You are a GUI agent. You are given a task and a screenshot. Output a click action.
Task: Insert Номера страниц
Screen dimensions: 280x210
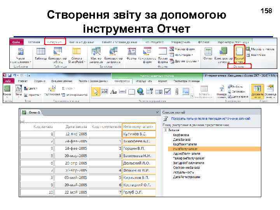point(221,92)
